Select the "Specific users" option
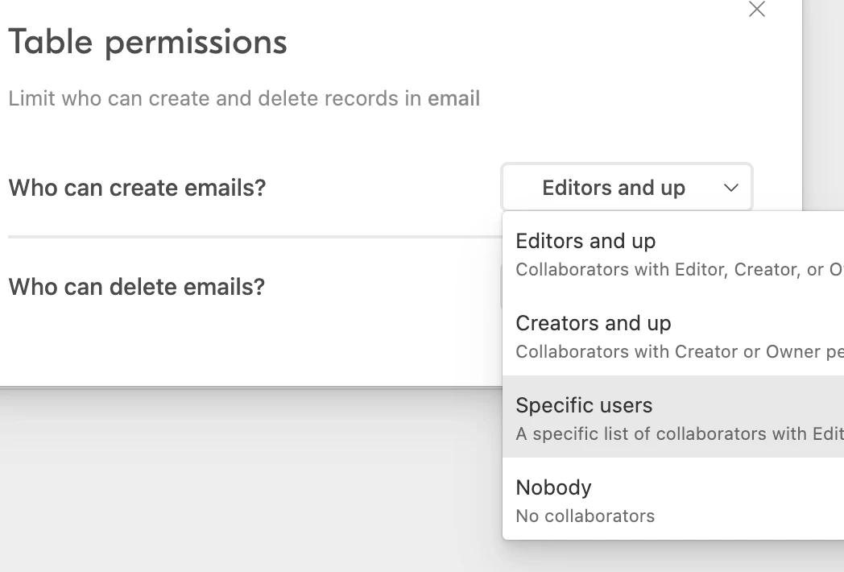The image size is (844, 572). pyautogui.click(x=672, y=417)
